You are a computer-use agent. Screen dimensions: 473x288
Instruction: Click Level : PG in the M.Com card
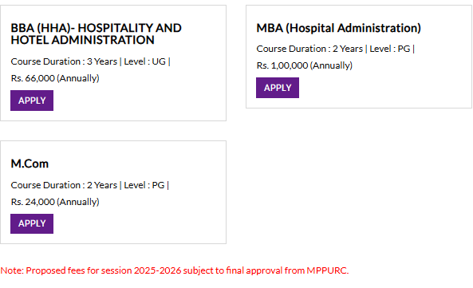click(144, 185)
